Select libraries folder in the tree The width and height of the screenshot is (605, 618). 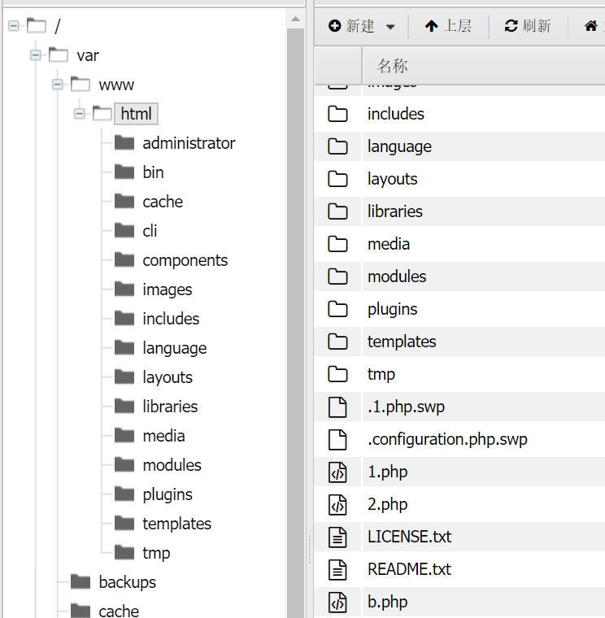(x=170, y=407)
